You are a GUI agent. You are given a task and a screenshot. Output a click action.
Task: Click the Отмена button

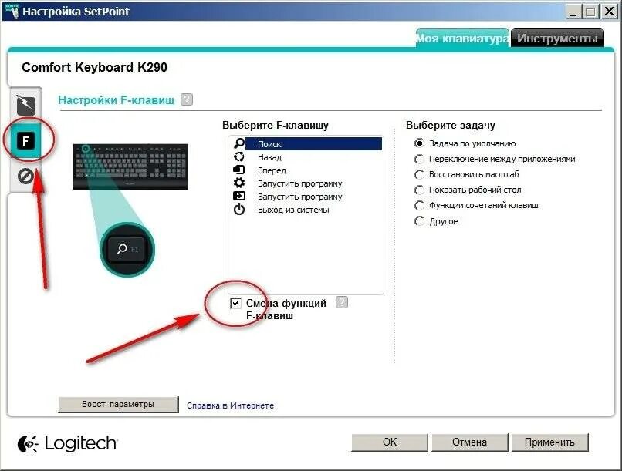click(x=470, y=442)
